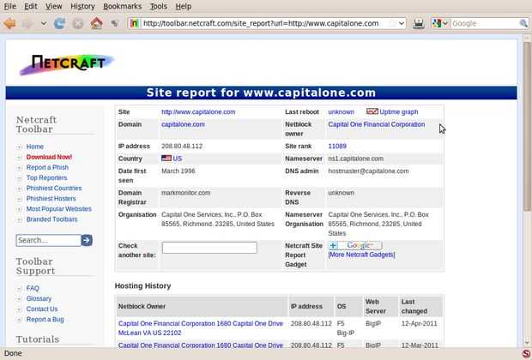Open the search engine selector dropdown
Image resolution: width=532 pixels, height=360 pixels.
tap(440, 23)
